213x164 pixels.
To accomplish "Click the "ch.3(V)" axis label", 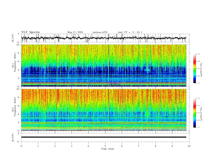I will [x=13, y=137].
